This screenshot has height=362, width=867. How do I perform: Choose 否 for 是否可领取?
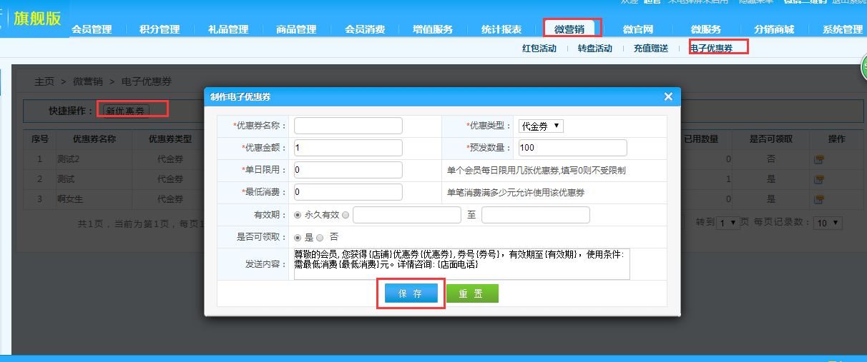click(320, 237)
